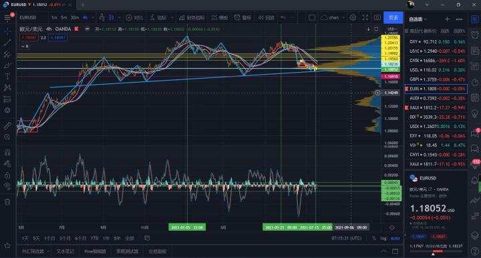This screenshot has width=481, height=258.
Task: Select the pitchfork / Gann tool
Action: pyautogui.click(x=7, y=54)
